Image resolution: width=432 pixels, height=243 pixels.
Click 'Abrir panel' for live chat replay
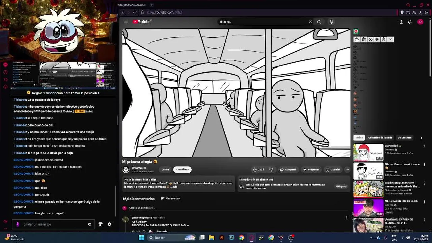pyautogui.click(x=341, y=186)
